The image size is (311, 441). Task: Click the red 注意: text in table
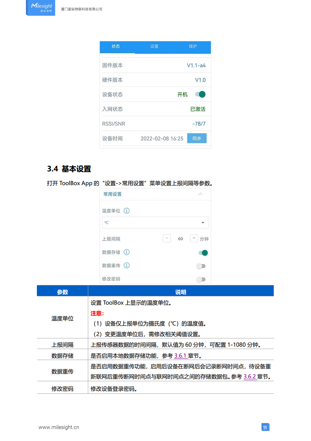[x=97, y=313]
